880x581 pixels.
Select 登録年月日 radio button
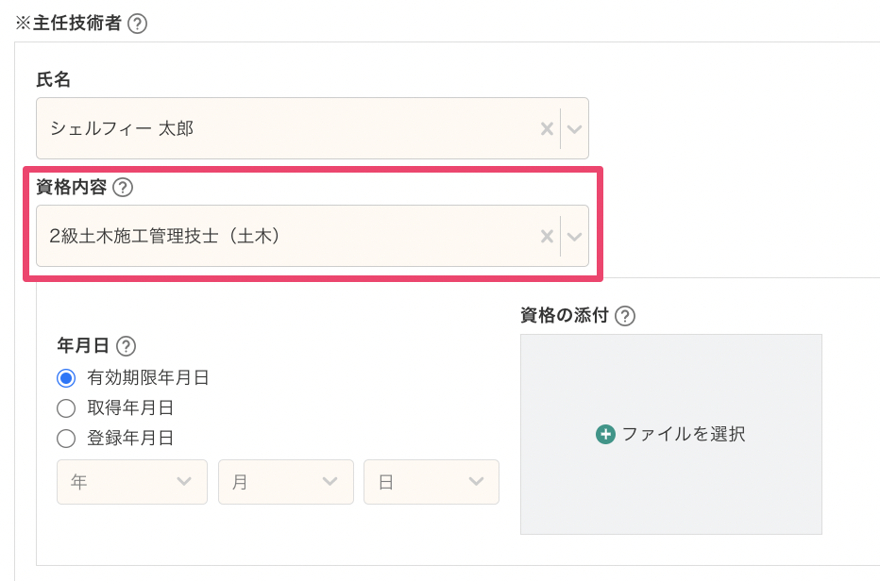point(66,439)
